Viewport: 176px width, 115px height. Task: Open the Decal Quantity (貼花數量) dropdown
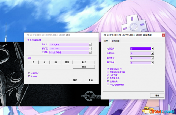tap(142, 58)
